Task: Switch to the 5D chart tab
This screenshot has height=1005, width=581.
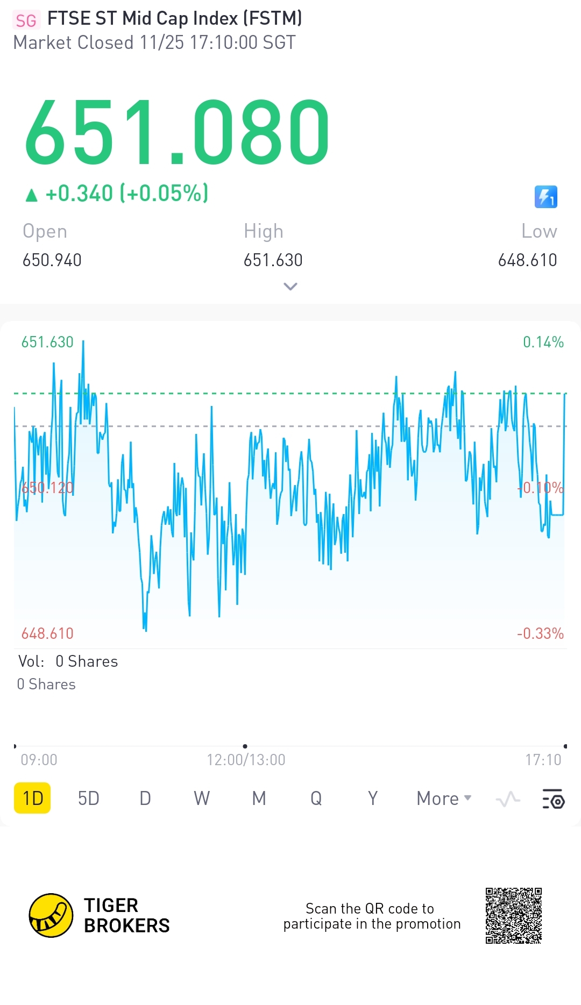Action: pyautogui.click(x=89, y=799)
